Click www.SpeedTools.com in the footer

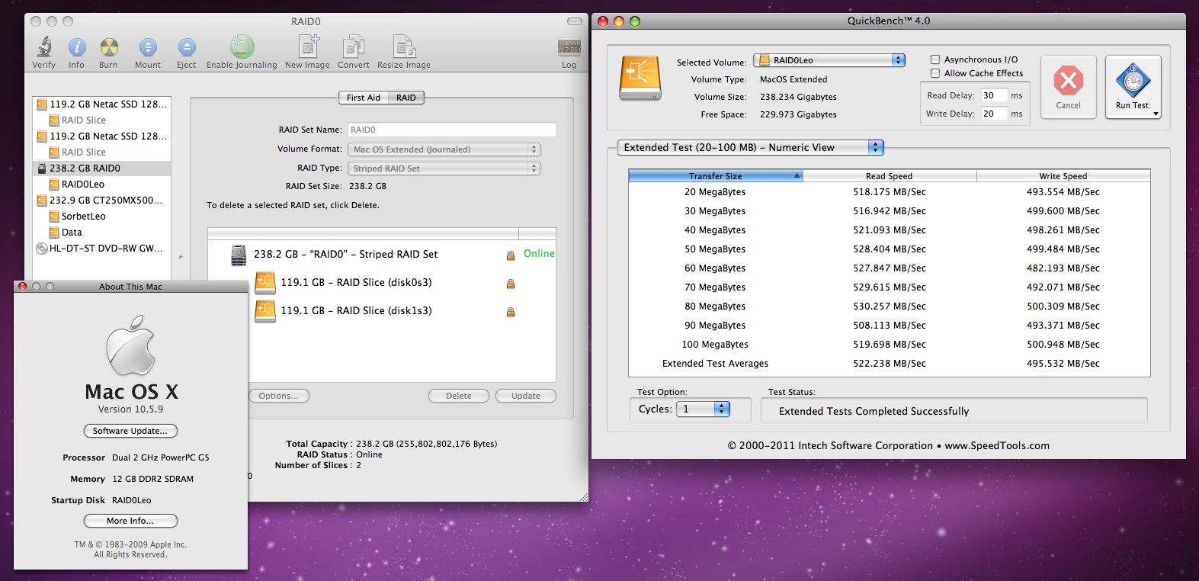click(x=997, y=446)
